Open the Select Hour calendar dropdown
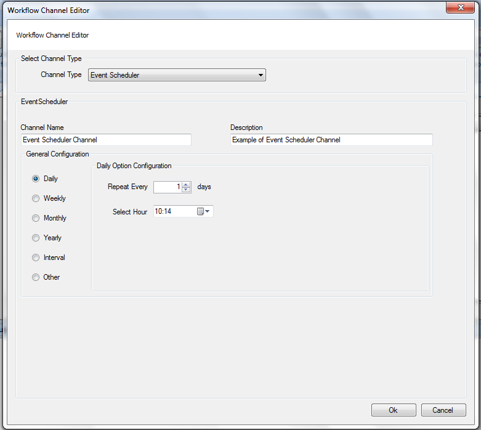 click(204, 211)
